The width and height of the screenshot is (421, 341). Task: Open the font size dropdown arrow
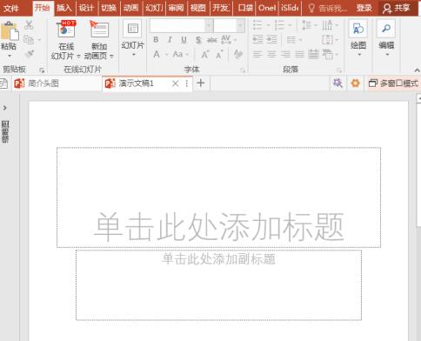pyautogui.click(x=240, y=25)
